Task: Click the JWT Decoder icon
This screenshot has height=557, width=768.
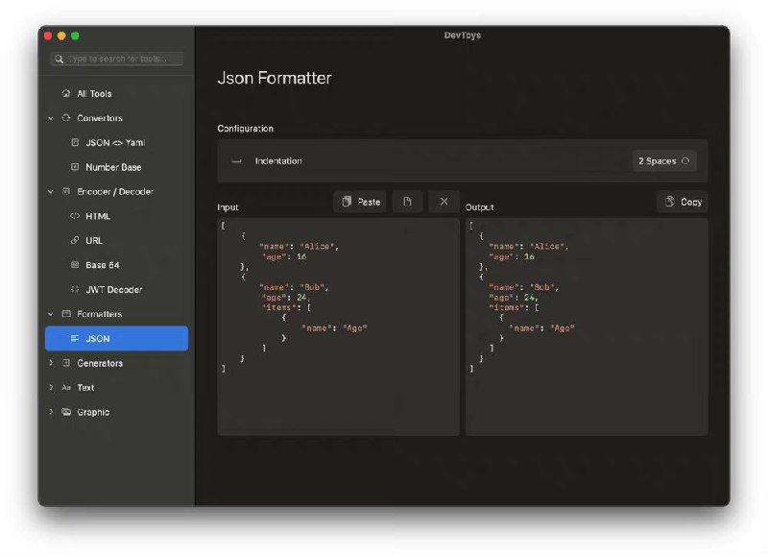Action: coord(75,289)
